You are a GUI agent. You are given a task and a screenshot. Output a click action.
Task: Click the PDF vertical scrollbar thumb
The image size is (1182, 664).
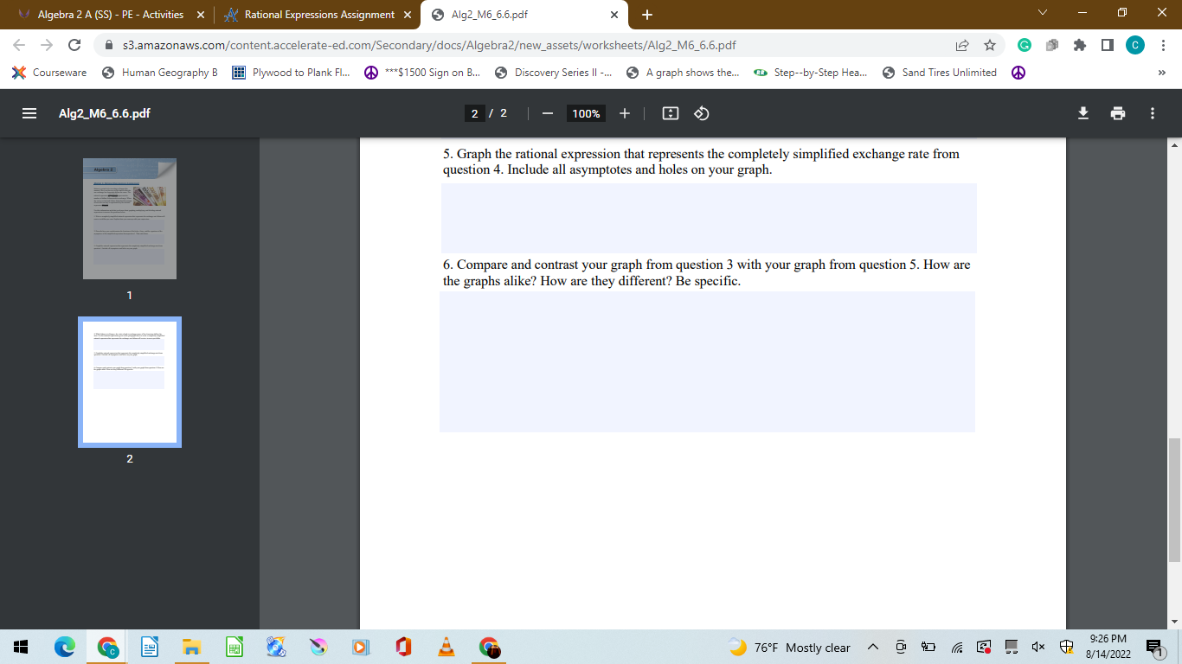[1174, 500]
